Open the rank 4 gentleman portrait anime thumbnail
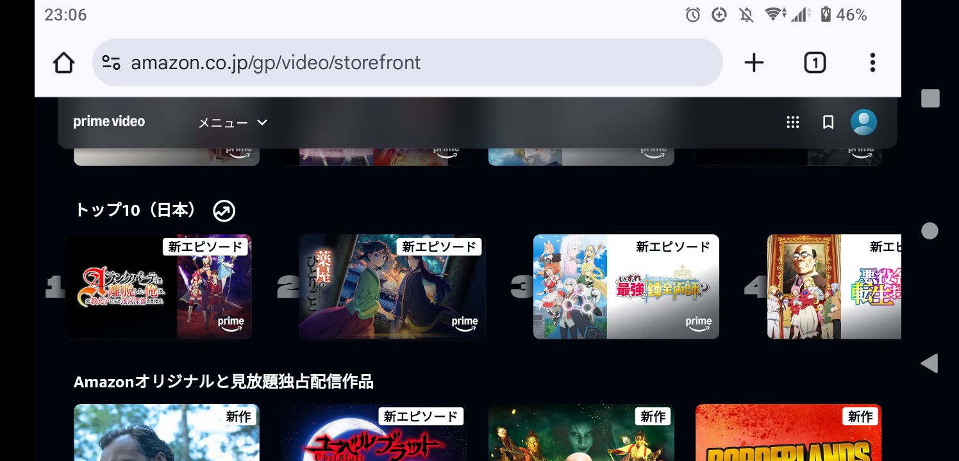This screenshot has height=461, width=959. [x=834, y=286]
